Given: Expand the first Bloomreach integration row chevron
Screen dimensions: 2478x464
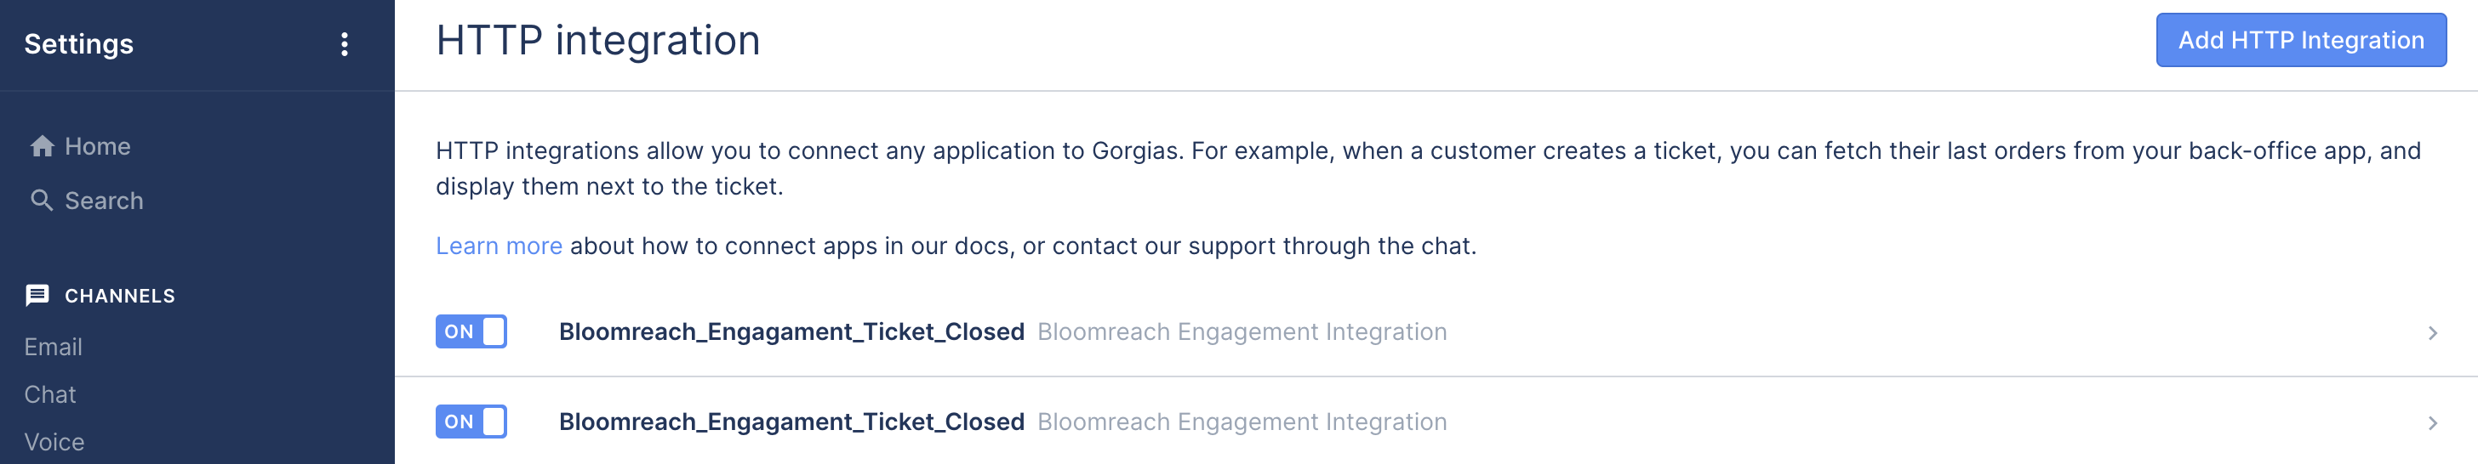Looking at the screenshot, I should [x=2432, y=332].
